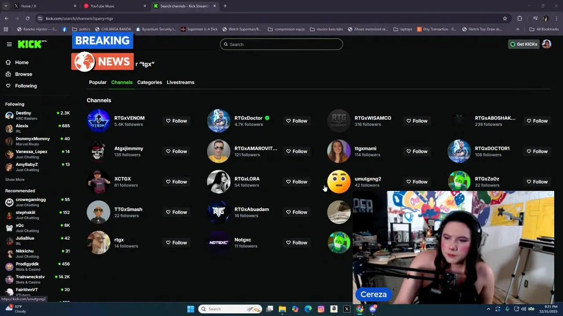Viewport: 563px width, 316px height.
Task: Follow the Atgxjimmmy channel
Action: (x=176, y=151)
